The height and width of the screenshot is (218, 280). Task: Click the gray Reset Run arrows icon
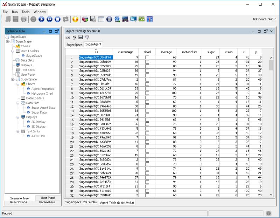coord(65,19)
